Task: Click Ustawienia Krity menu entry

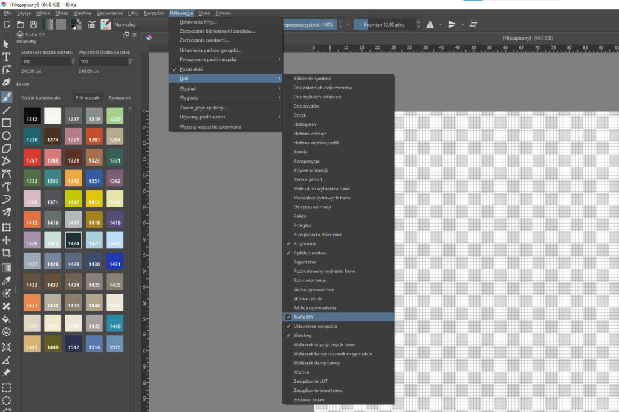Action: [198, 22]
